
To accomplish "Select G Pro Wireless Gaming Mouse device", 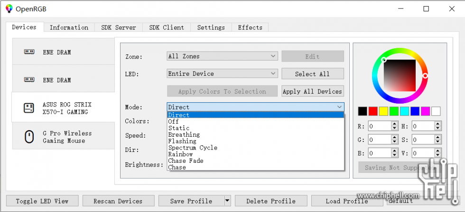I will (x=63, y=137).
